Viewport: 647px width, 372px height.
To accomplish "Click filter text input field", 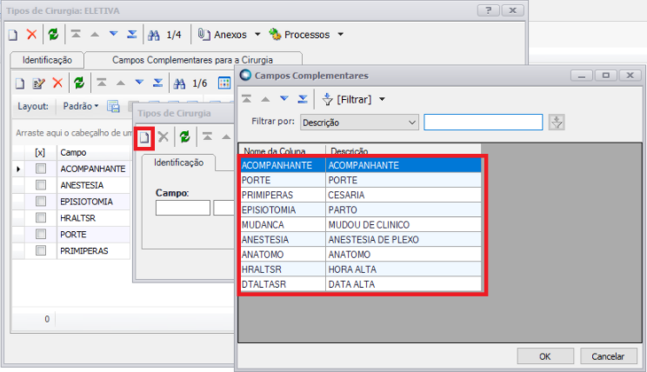I will click(x=484, y=123).
